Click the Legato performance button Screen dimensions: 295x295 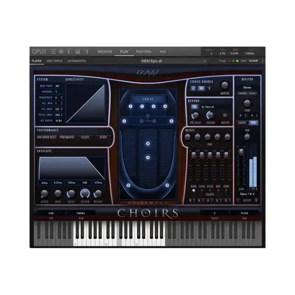click(85, 137)
